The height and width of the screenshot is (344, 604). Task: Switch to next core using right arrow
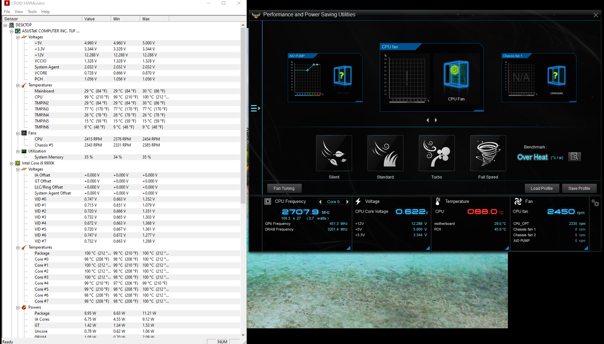[x=347, y=202]
